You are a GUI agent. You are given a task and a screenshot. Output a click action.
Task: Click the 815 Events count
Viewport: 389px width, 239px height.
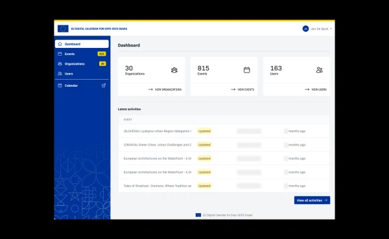pos(203,68)
